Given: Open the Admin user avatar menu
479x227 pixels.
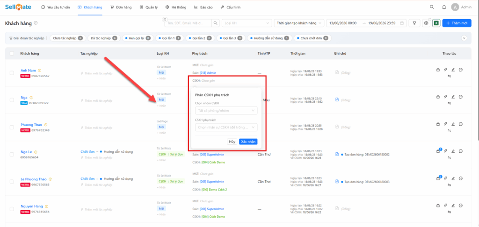Looking at the screenshot, I should [x=455, y=7].
